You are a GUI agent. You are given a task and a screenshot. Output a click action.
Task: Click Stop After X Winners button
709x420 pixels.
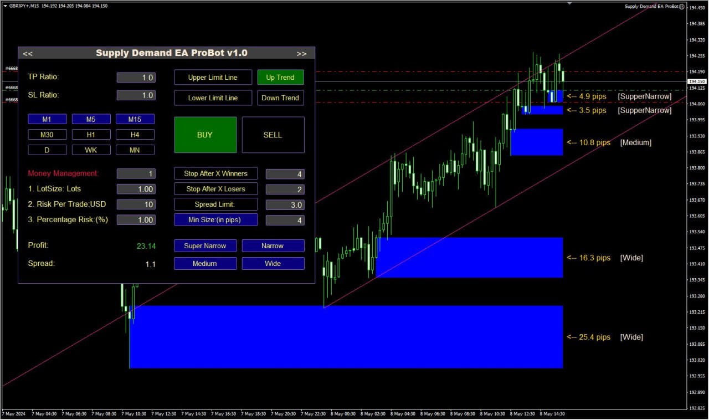216,174
